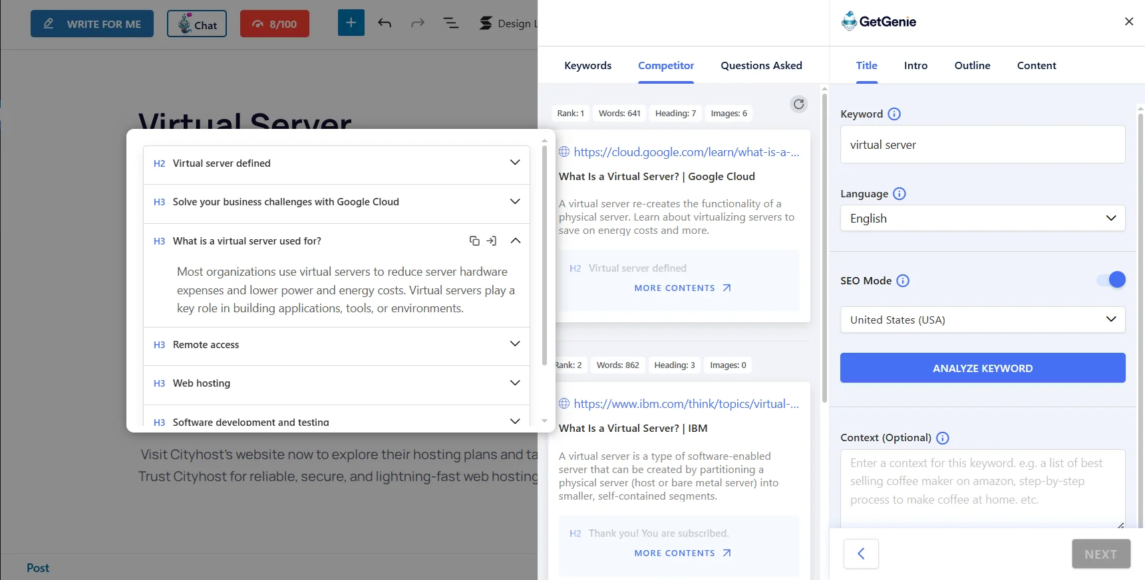Expand the Virtual server defined H2 row
Screen dimensions: 1145x580
point(337,163)
